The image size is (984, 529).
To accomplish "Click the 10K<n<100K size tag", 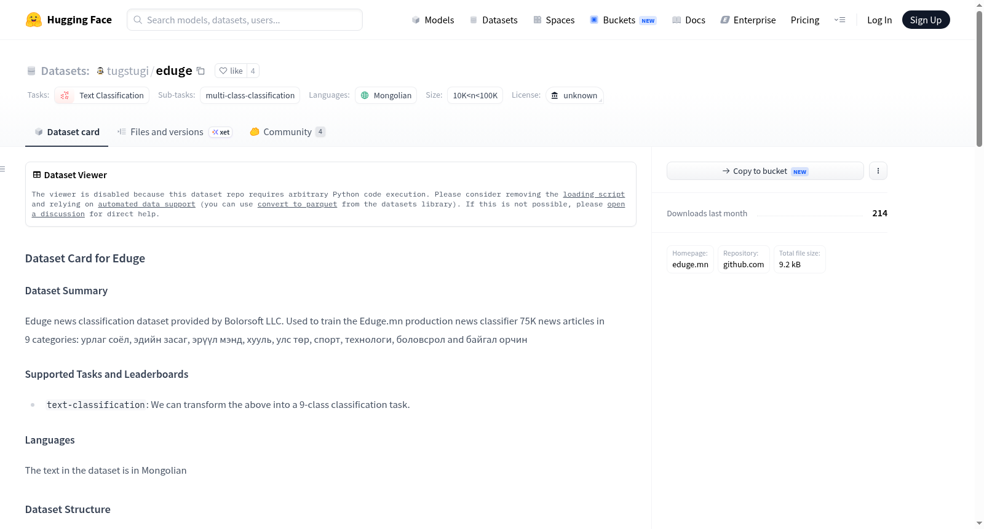I will point(475,95).
